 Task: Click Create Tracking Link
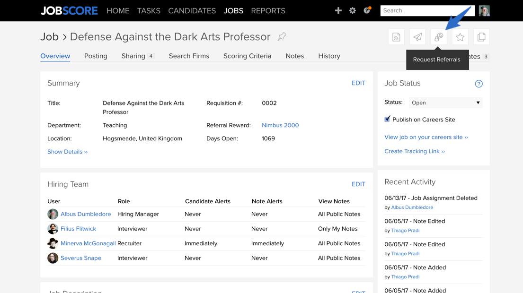(x=415, y=151)
